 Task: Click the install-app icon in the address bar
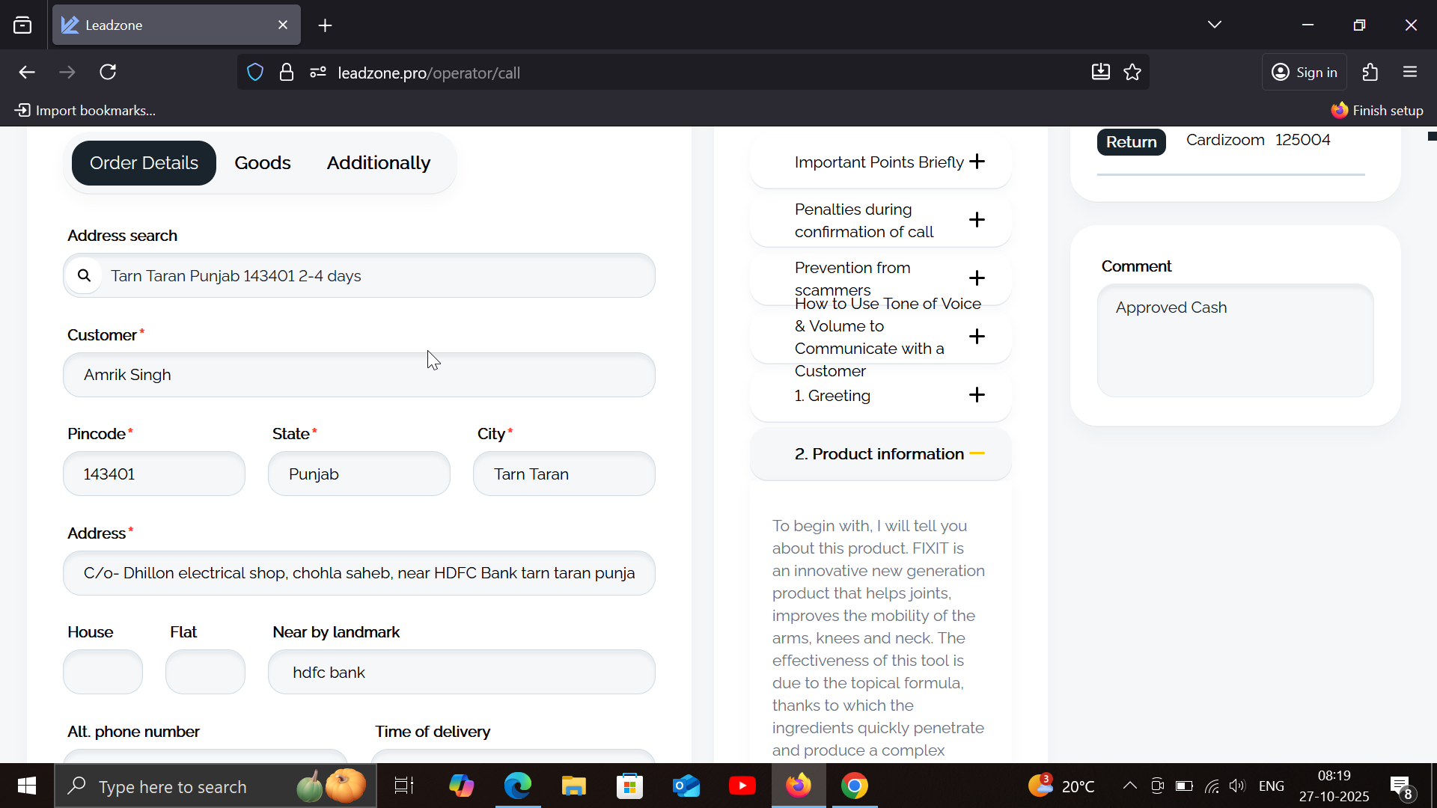[x=1100, y=72]
